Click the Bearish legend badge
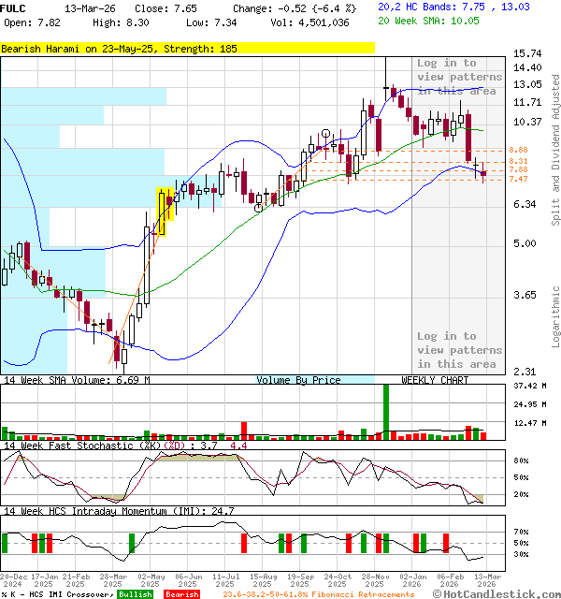Screen dimensions: 561x599 [x=181, y=594]
